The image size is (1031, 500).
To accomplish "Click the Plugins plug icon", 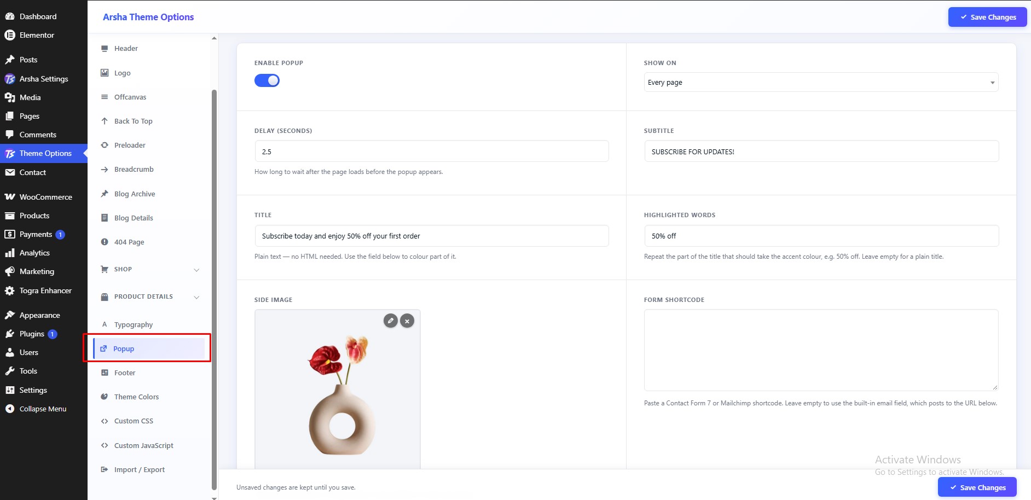I will pyautogui.click(x=10, y=334).
